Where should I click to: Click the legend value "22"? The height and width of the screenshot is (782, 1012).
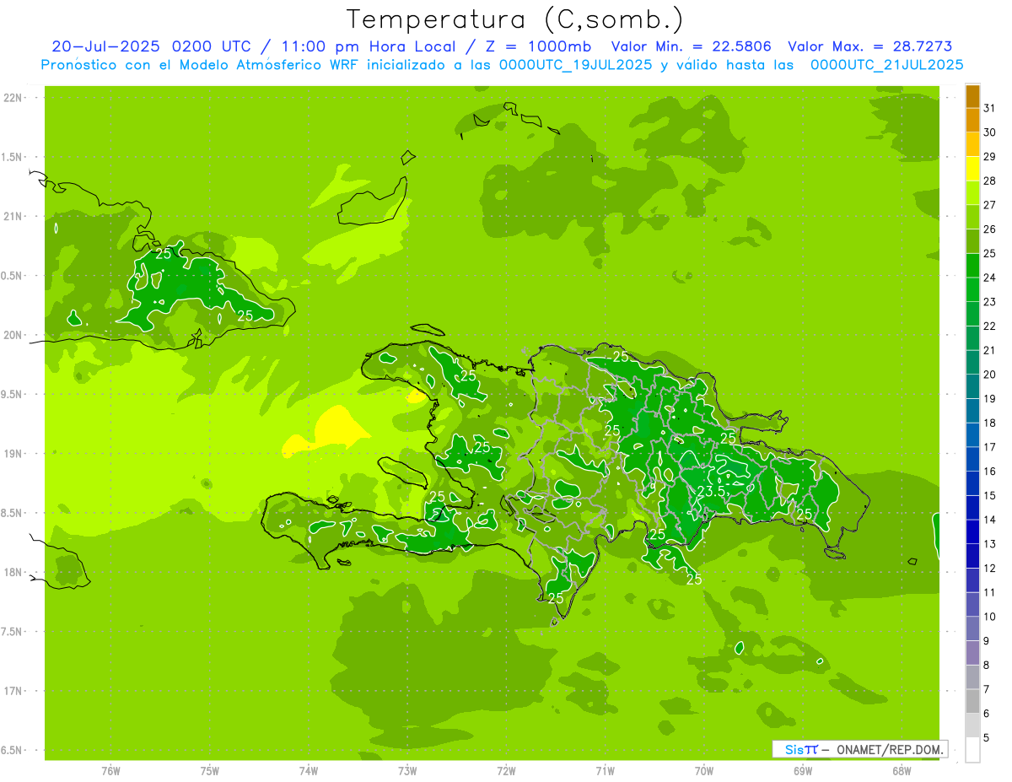(x=989, y=326)
